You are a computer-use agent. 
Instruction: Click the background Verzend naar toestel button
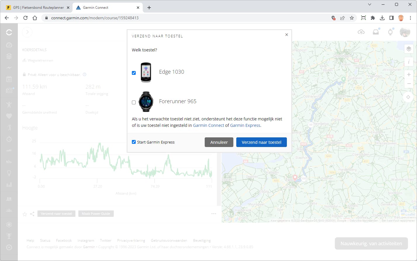tap(56, 214)
